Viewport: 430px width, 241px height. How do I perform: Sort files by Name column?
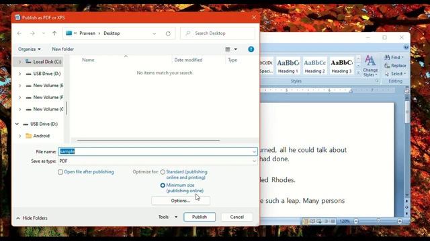click(x=88, y=60)
